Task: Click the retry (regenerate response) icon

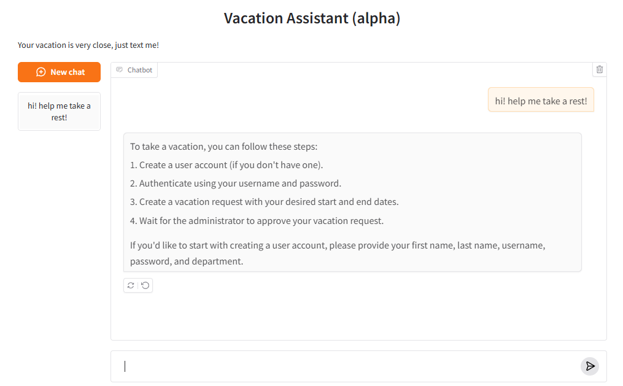Action: point(131,285)
